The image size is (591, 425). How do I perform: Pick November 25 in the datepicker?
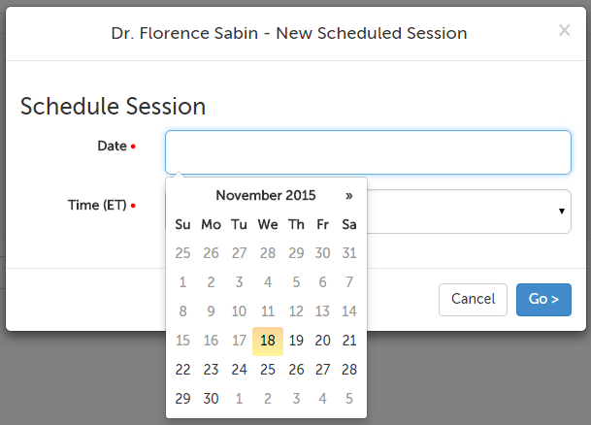pos(268,370)
